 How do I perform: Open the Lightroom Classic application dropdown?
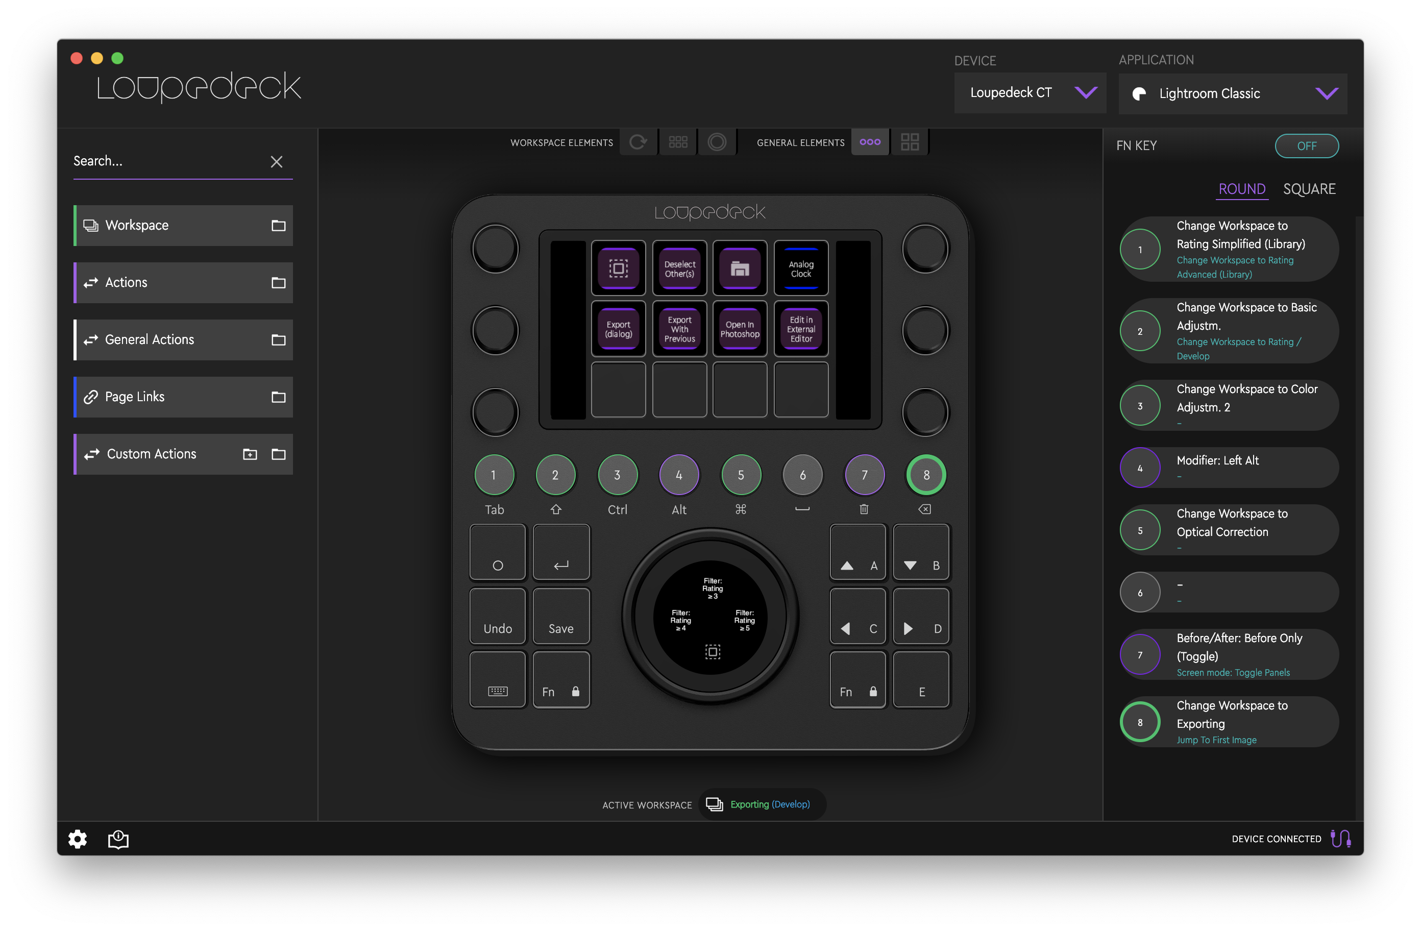click(x=1232, y=94)
